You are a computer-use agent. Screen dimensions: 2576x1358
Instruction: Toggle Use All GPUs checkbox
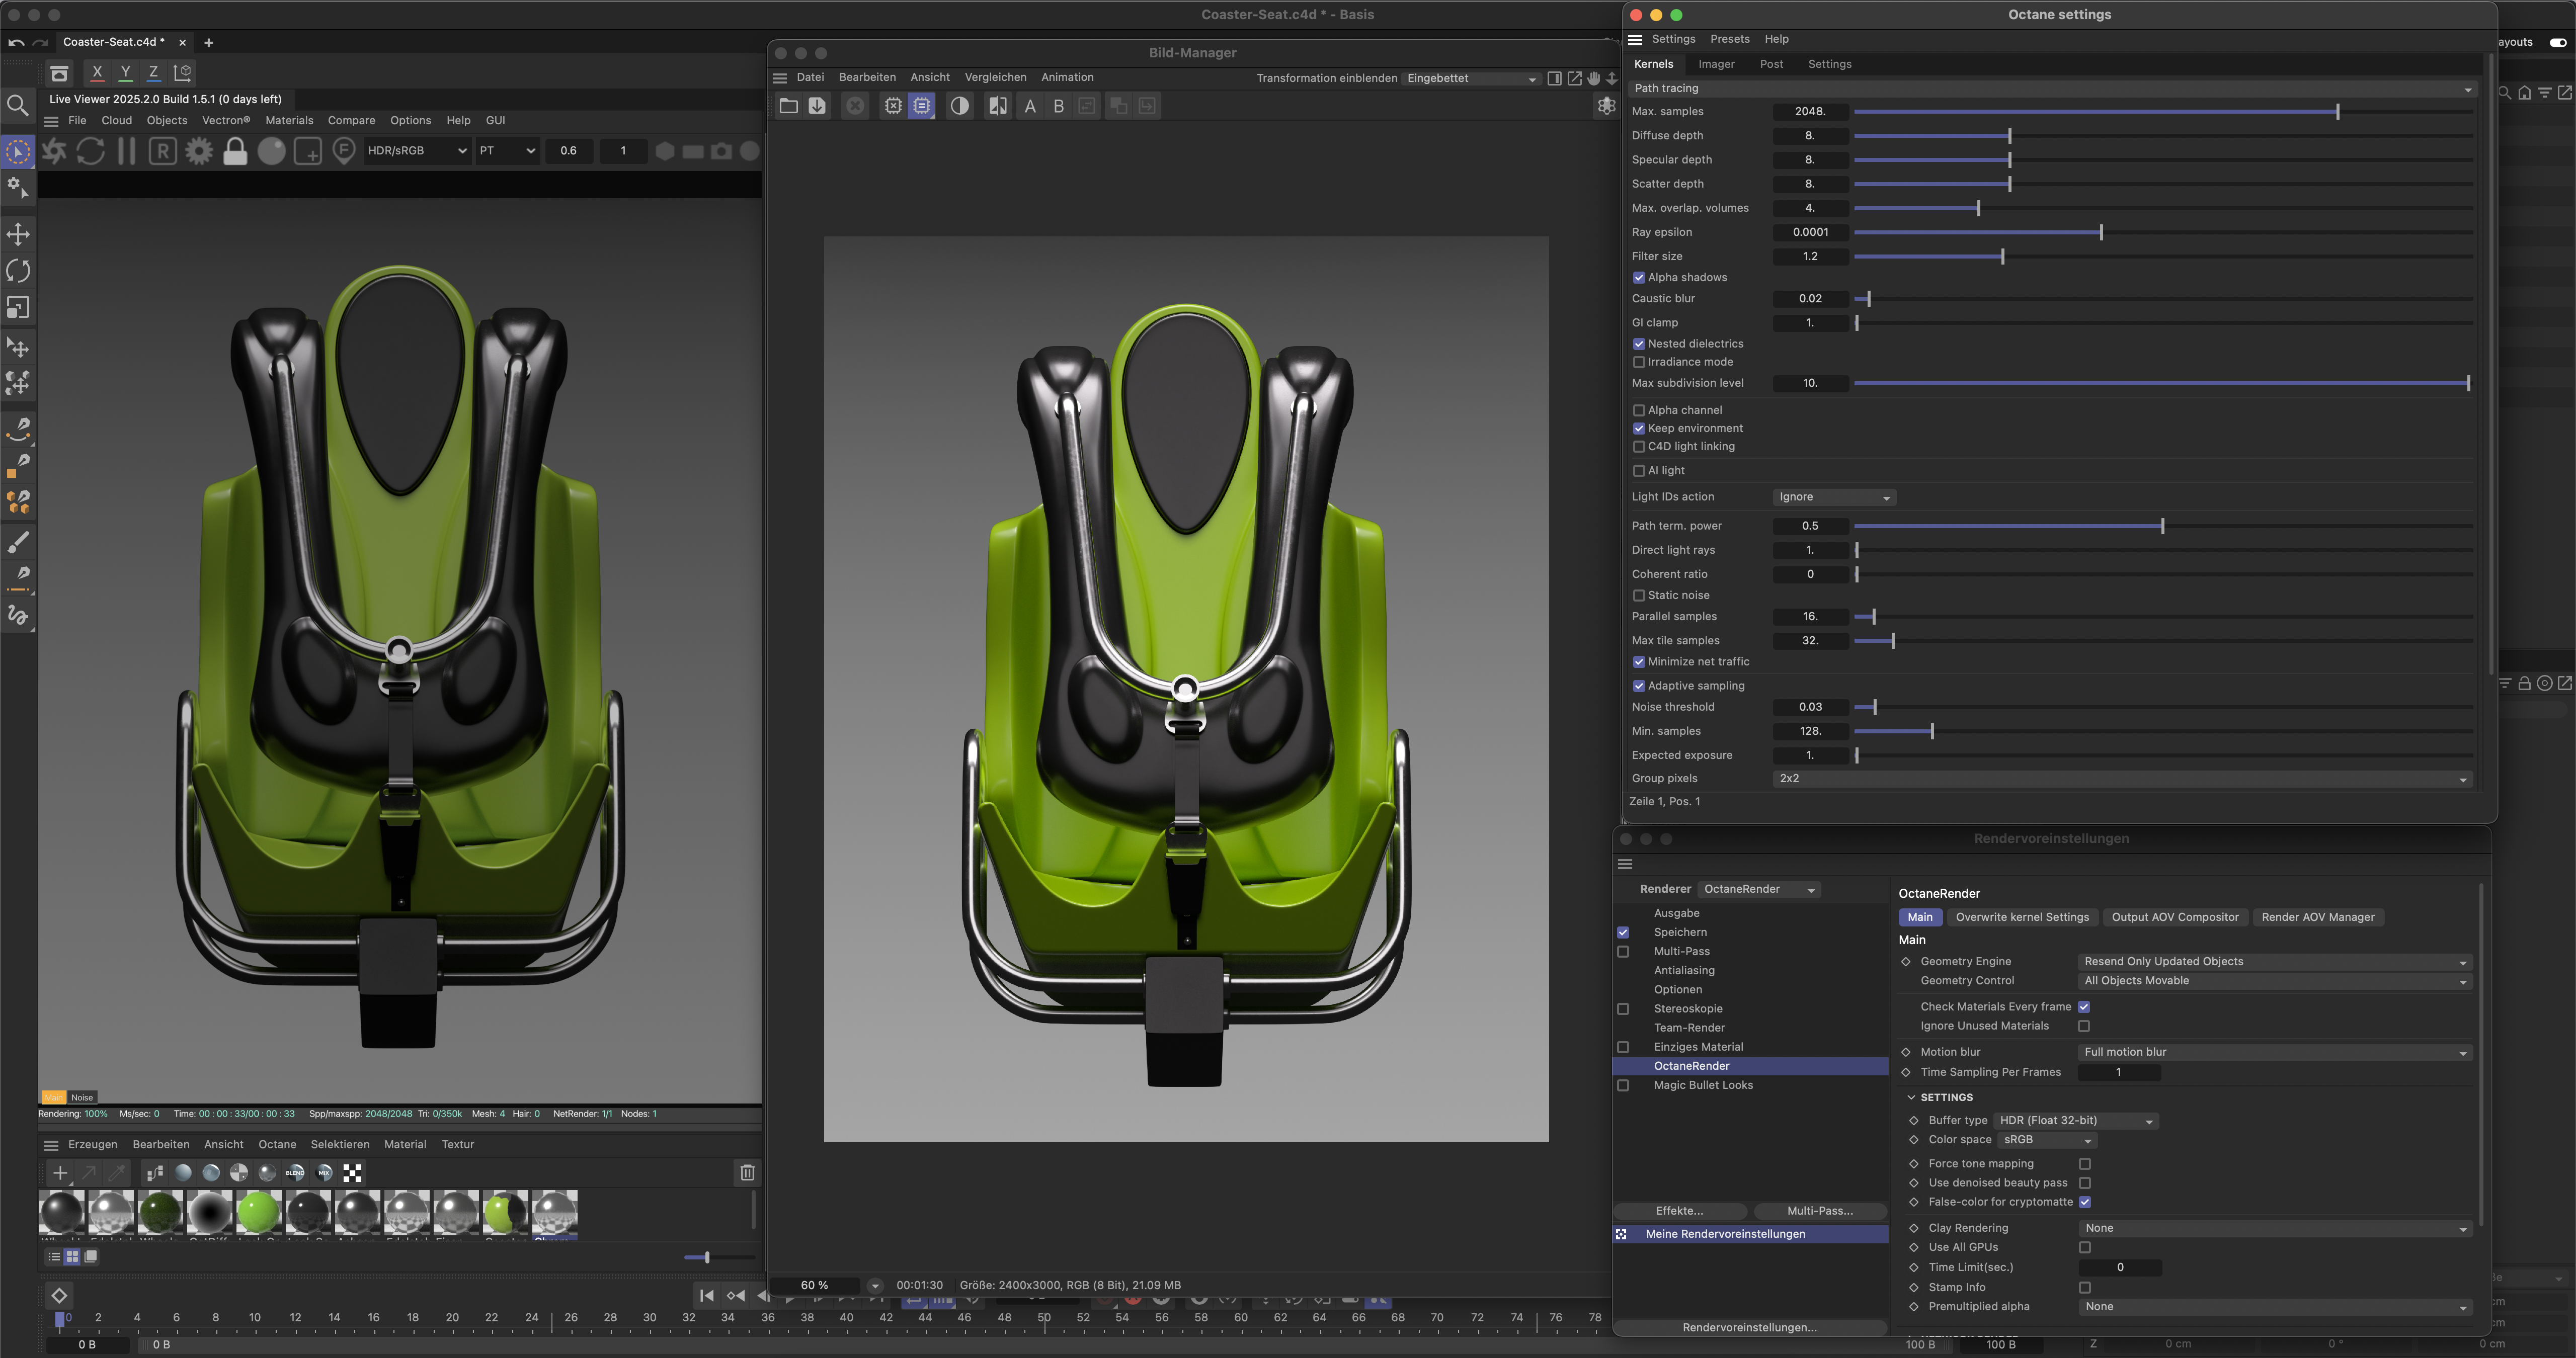pyautogui.click(x=2085, y=1247)
